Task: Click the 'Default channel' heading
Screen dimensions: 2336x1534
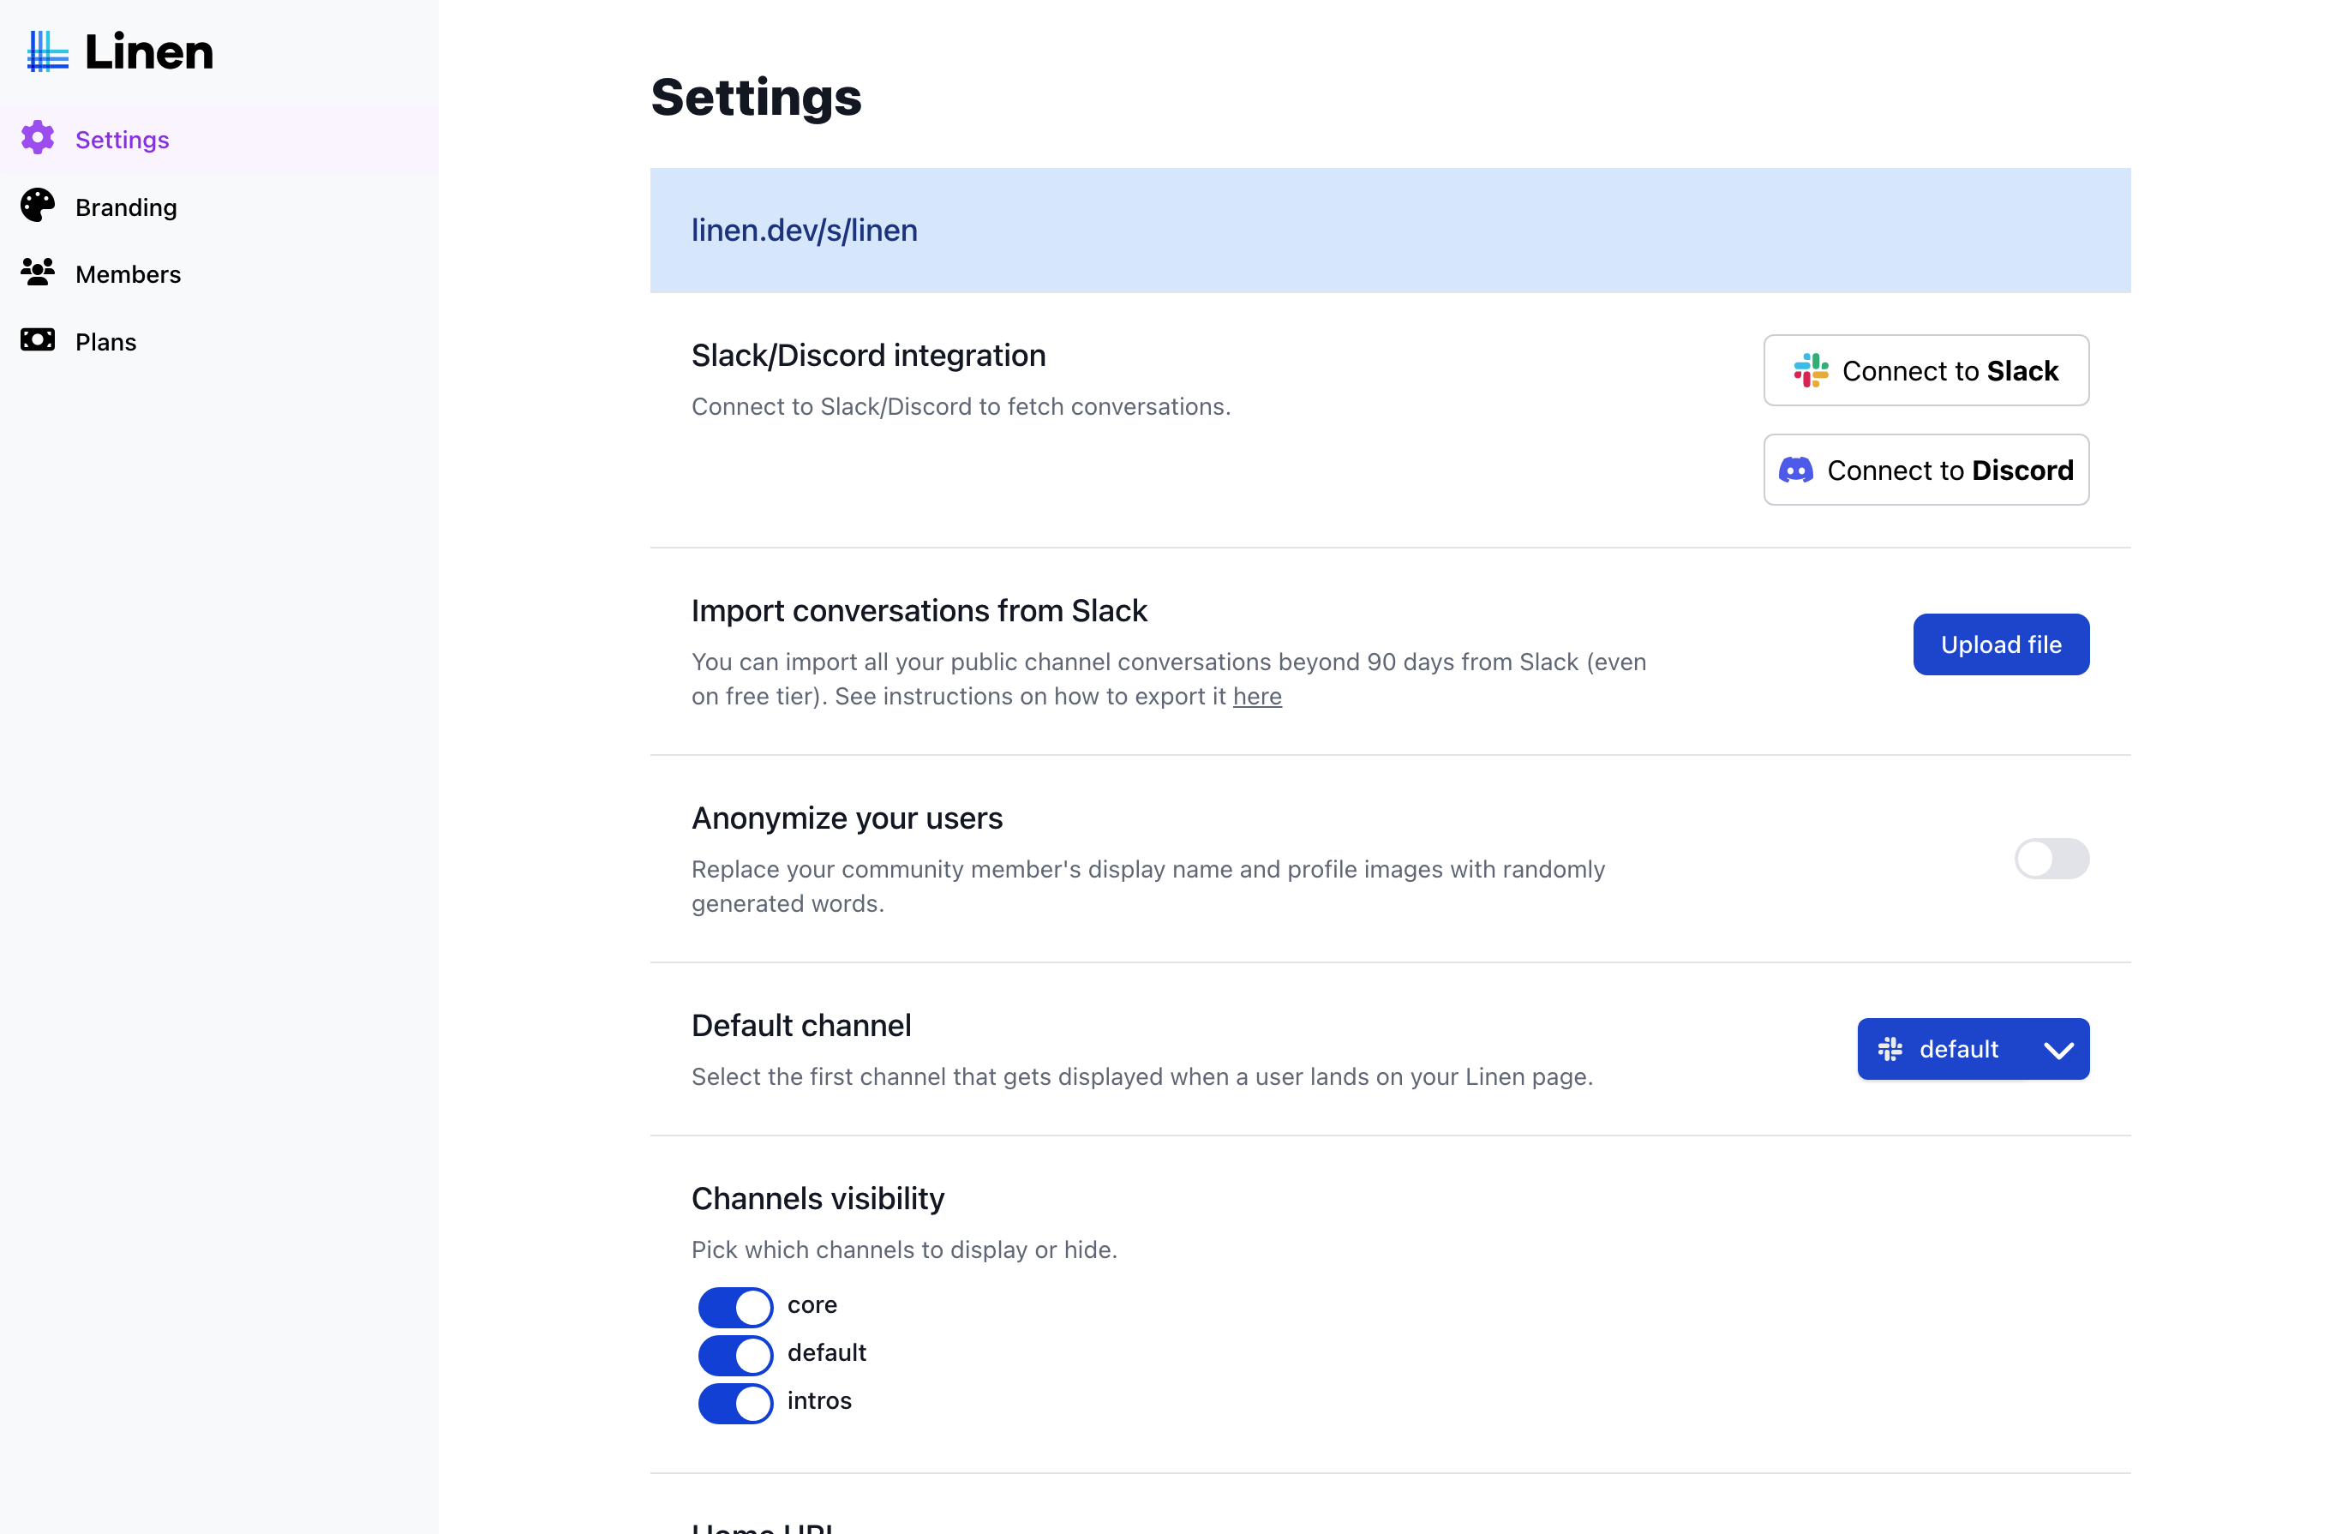Action: click(x=801, y=1025)
